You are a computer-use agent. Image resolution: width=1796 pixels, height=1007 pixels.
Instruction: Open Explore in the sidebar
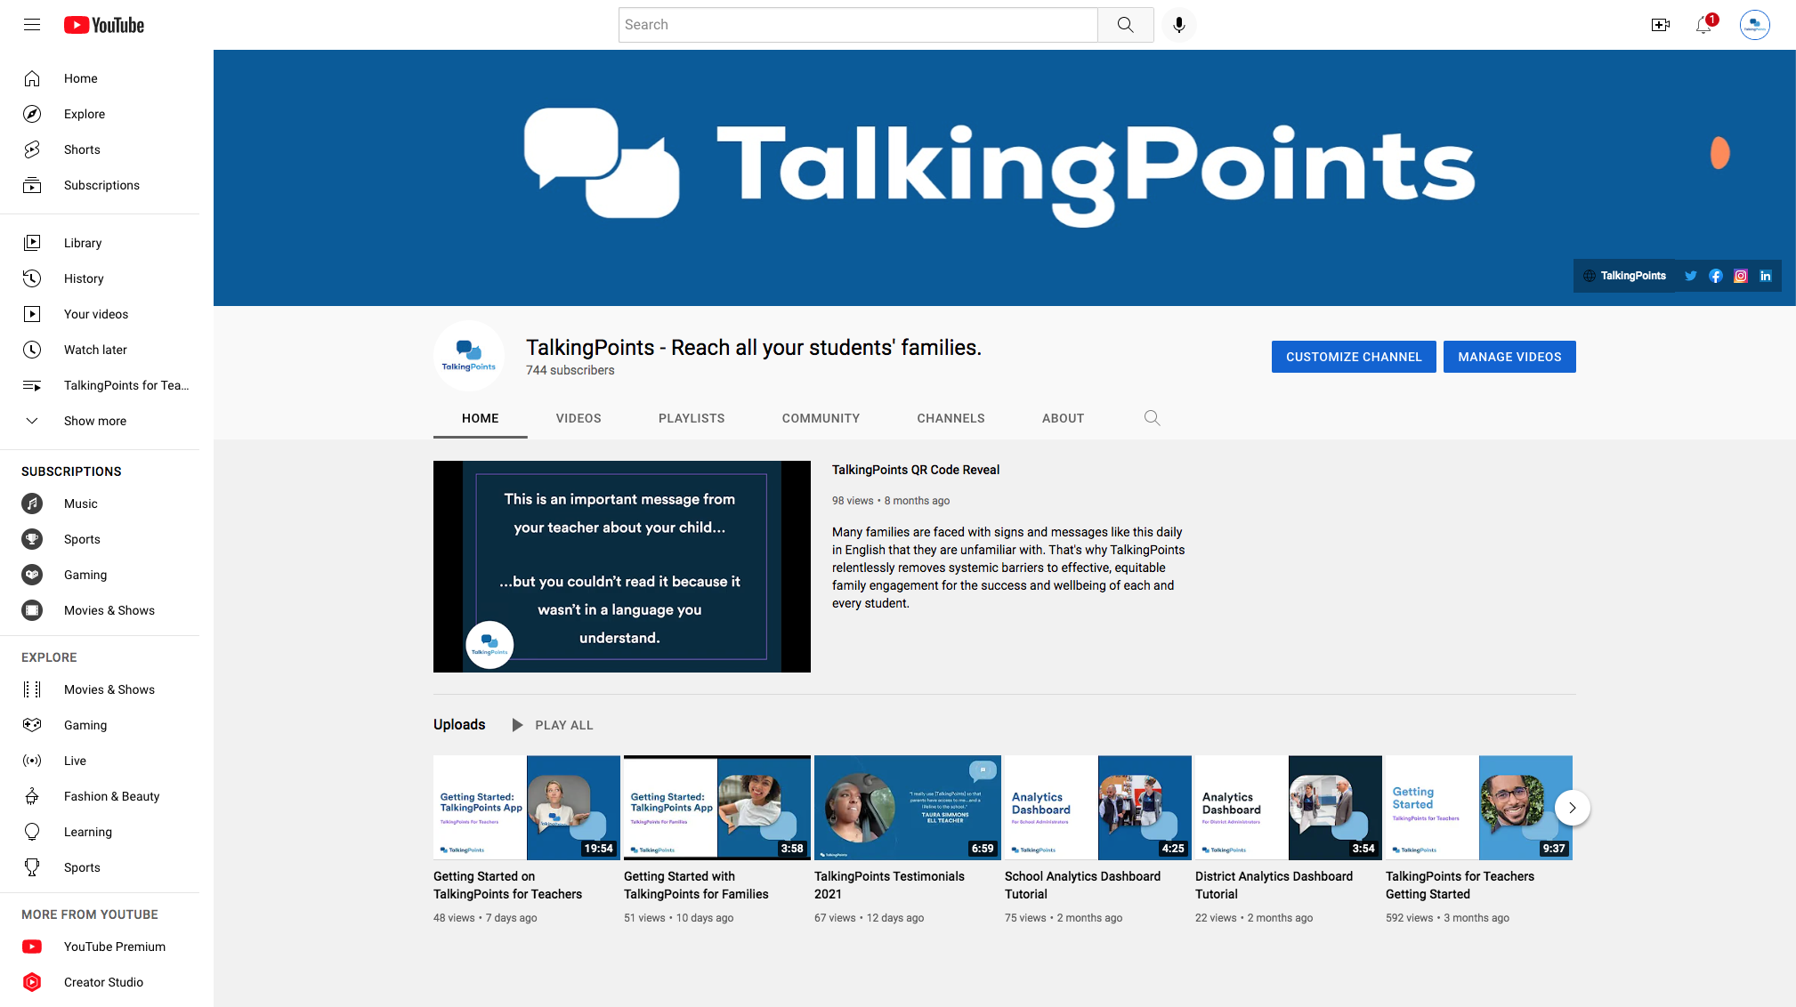[x=100, y=114]
